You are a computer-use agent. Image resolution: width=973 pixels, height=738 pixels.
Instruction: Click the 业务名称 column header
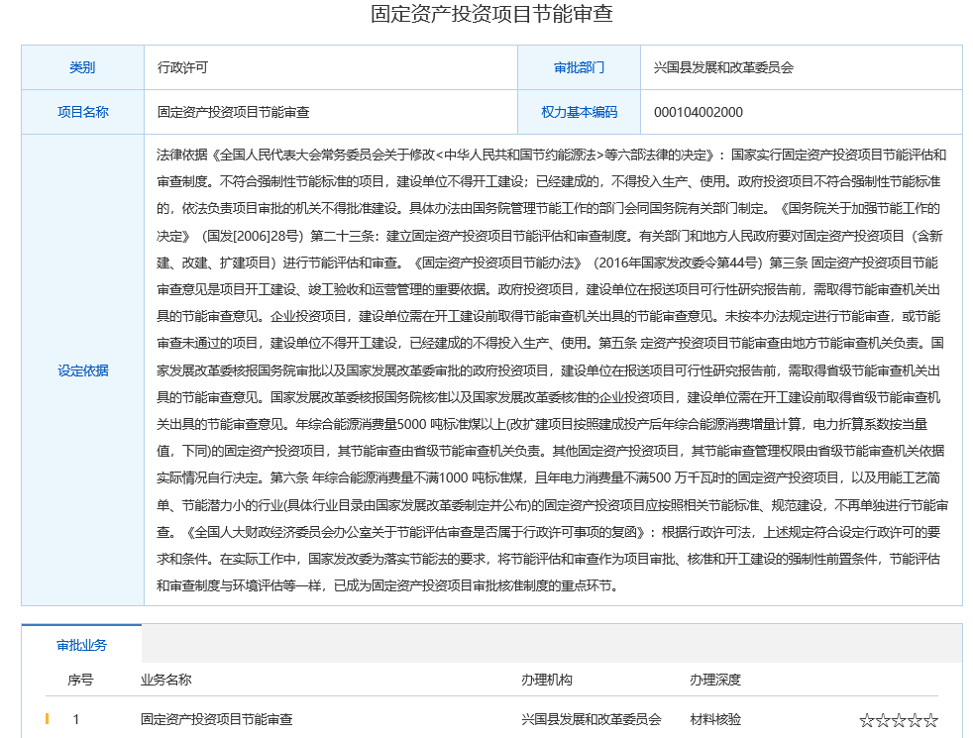(165, 680)
